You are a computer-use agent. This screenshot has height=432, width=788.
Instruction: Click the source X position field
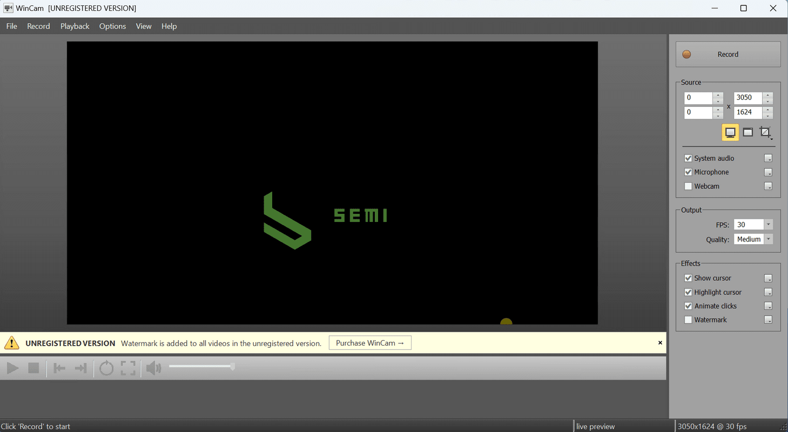pos(698,98)
